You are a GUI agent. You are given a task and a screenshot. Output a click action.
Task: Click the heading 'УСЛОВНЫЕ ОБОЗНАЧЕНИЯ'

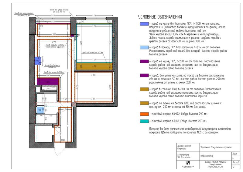point(160,17)
